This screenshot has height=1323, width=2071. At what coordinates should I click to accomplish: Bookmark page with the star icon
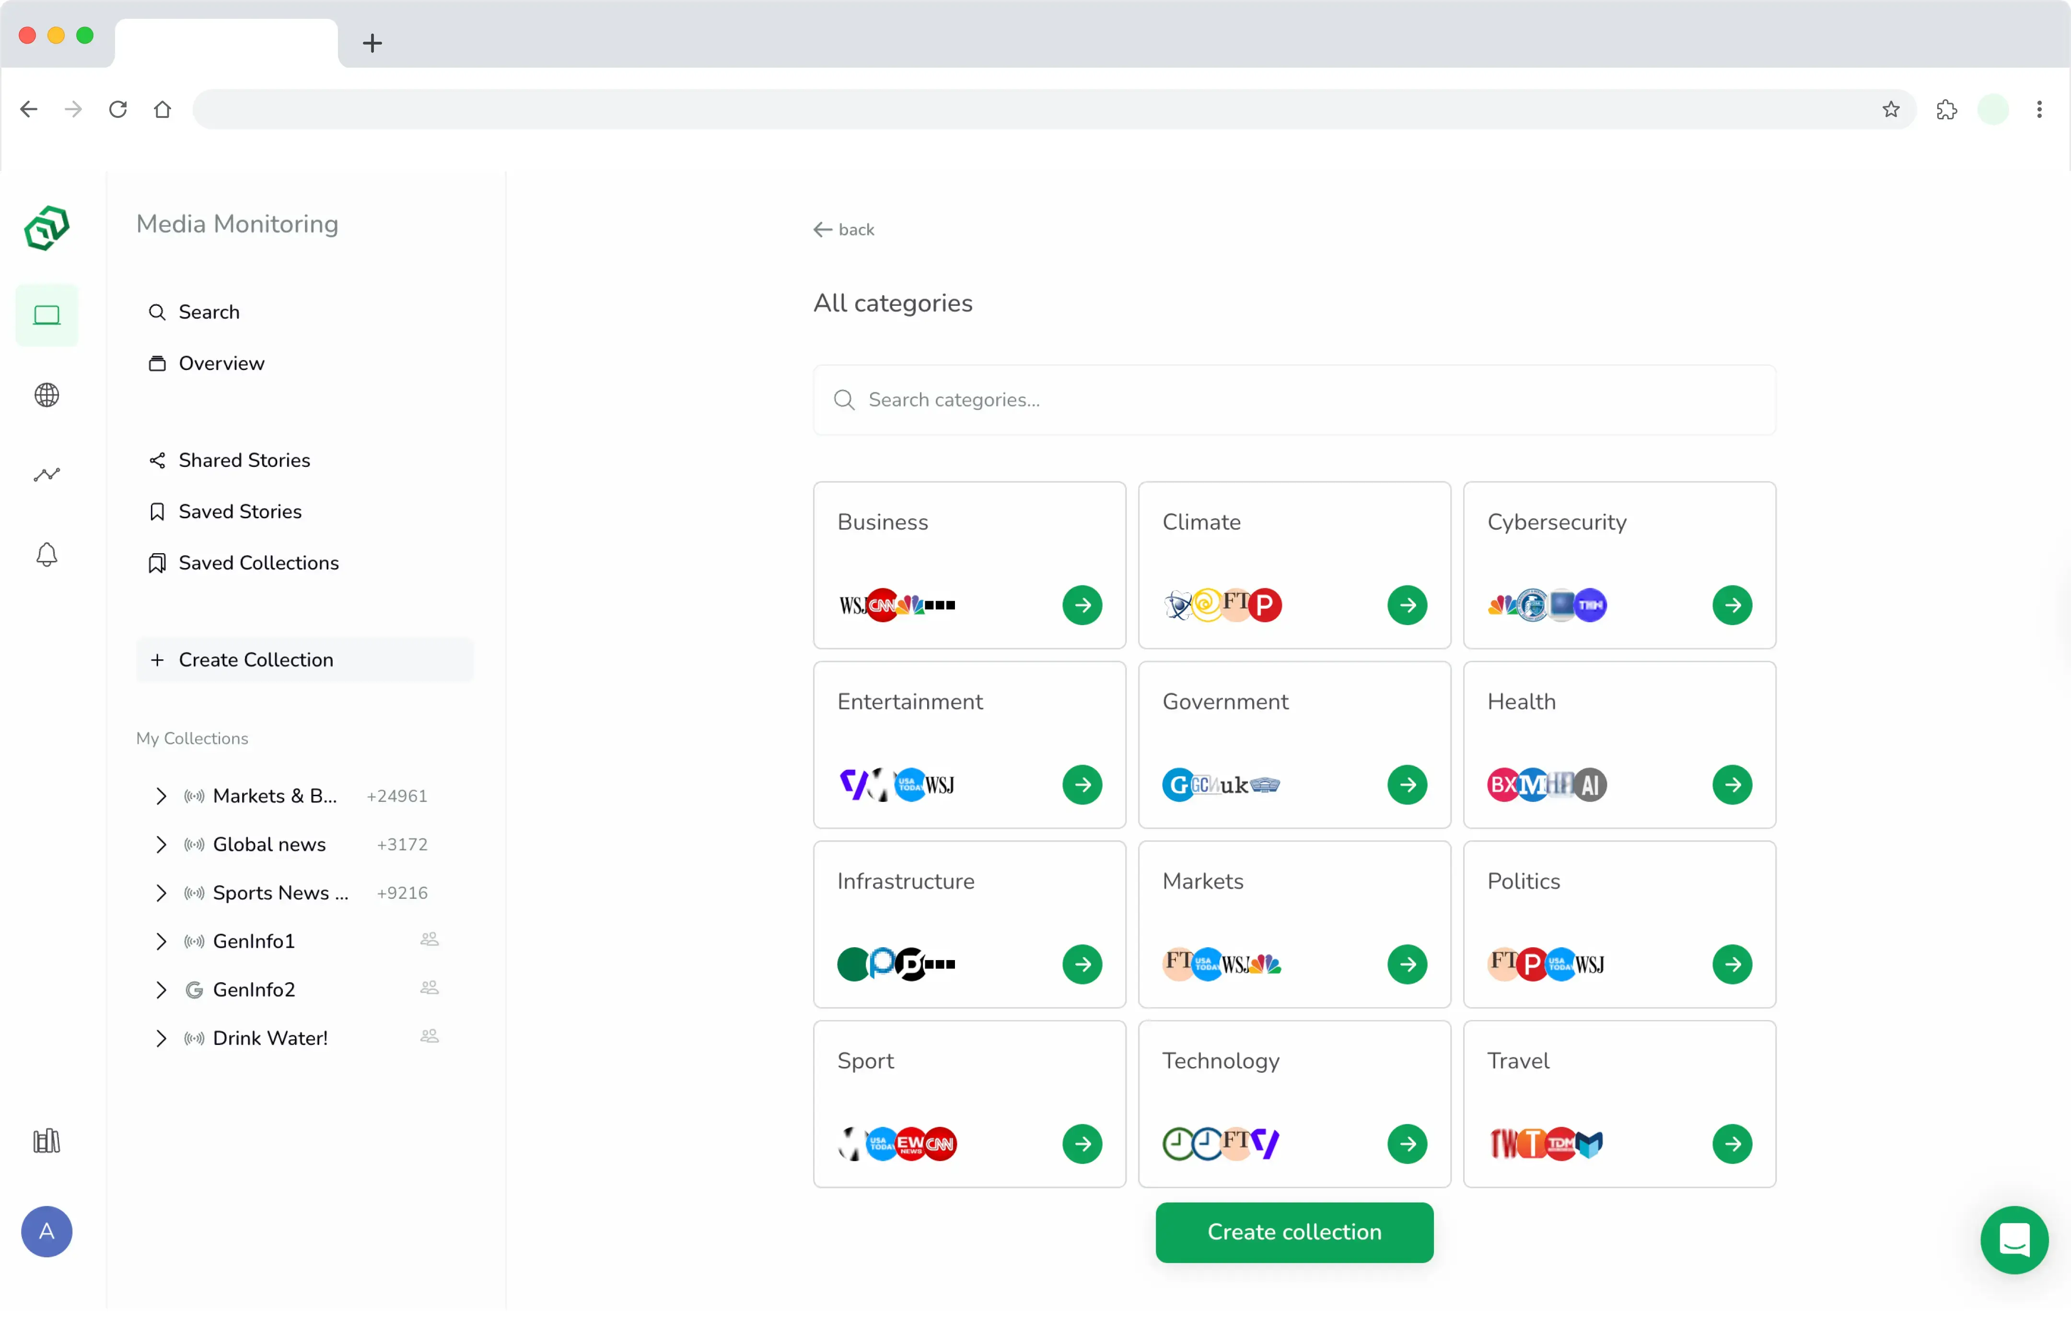pos(1890,109)
